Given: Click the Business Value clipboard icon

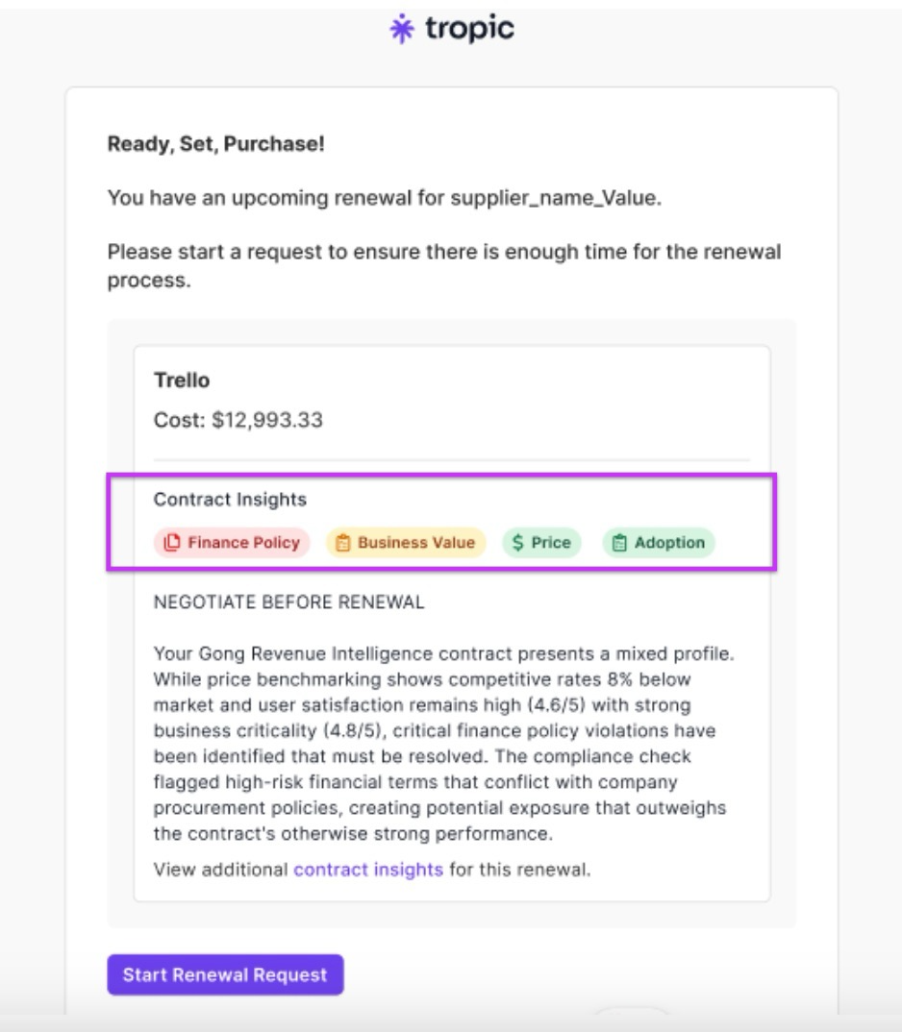Looking at the screenshot, I should [343, 543].
